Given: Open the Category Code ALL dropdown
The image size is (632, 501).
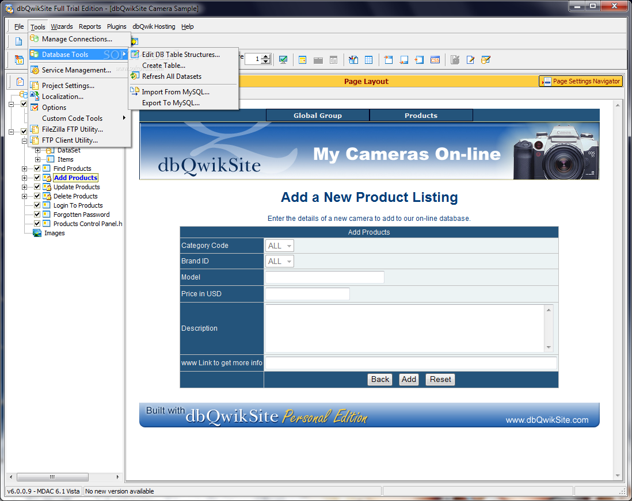Looking at the screenshot, I should 279,246.
